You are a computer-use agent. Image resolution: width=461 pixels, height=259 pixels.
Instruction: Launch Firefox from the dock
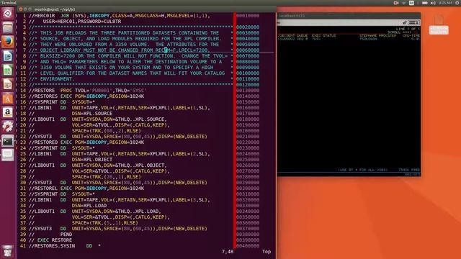tap(8, 42)
